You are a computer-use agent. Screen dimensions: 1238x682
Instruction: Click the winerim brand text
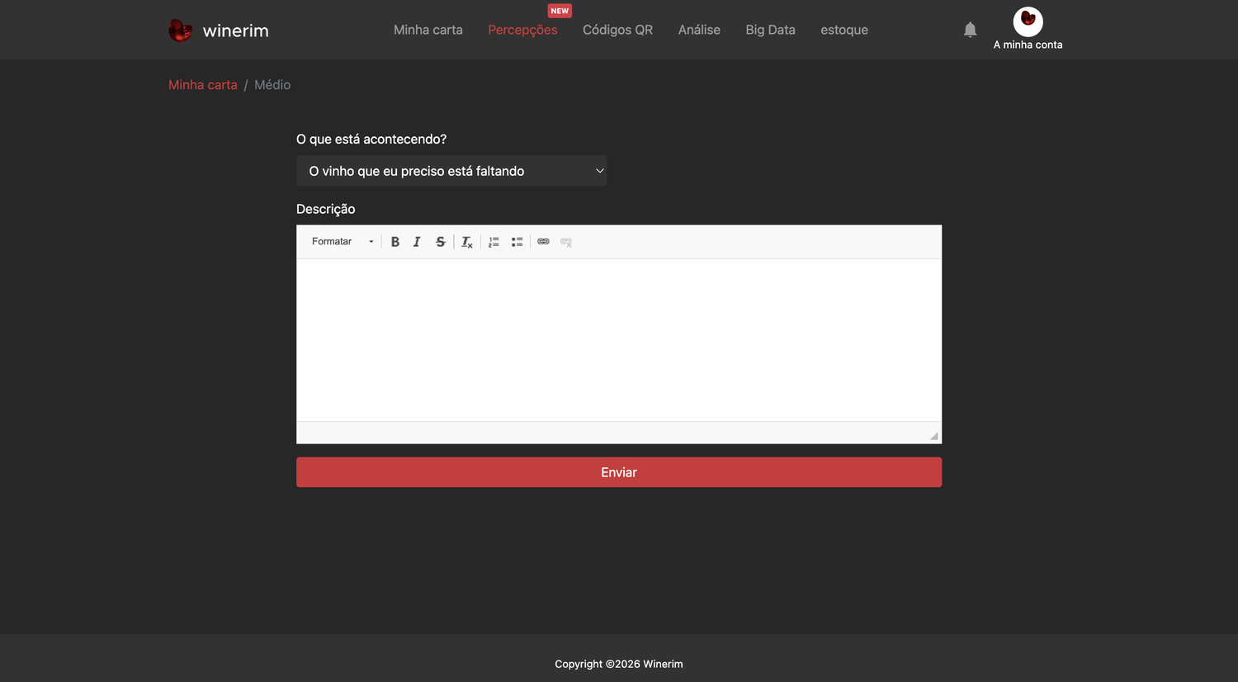pos(235,31)
